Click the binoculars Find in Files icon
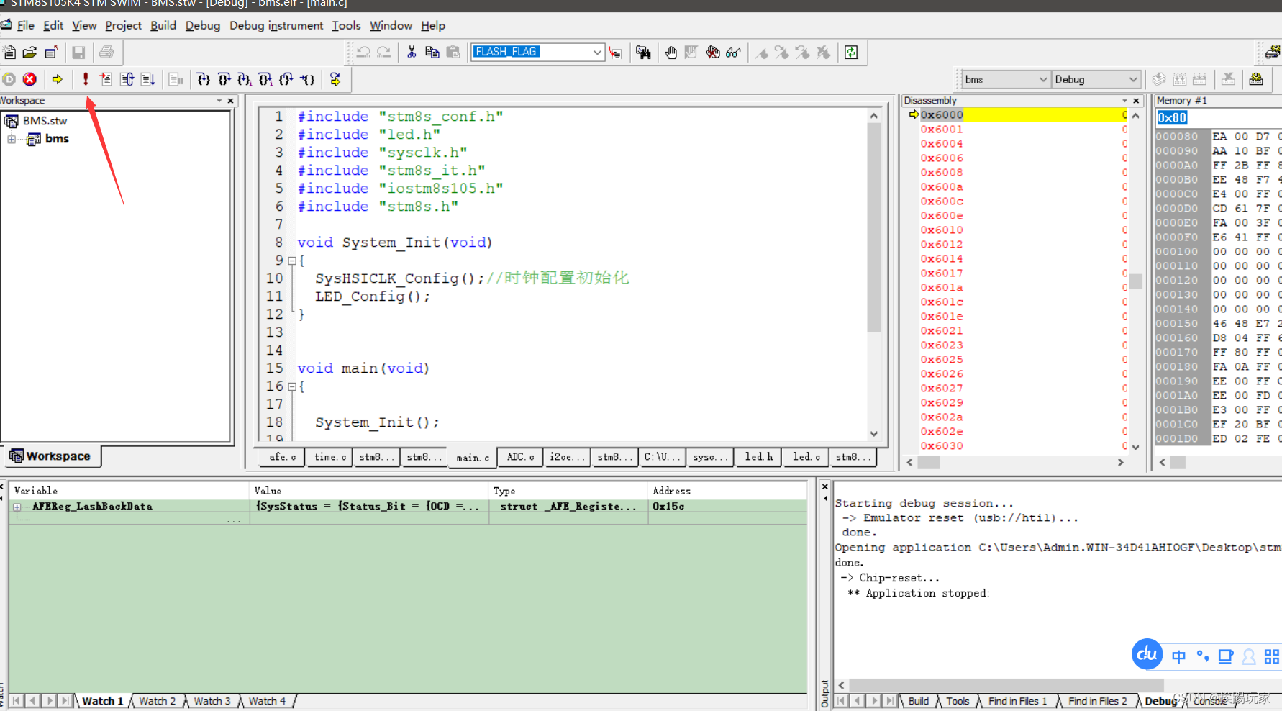This screenshot has width=1282, height=711. (x=643, y=53)
